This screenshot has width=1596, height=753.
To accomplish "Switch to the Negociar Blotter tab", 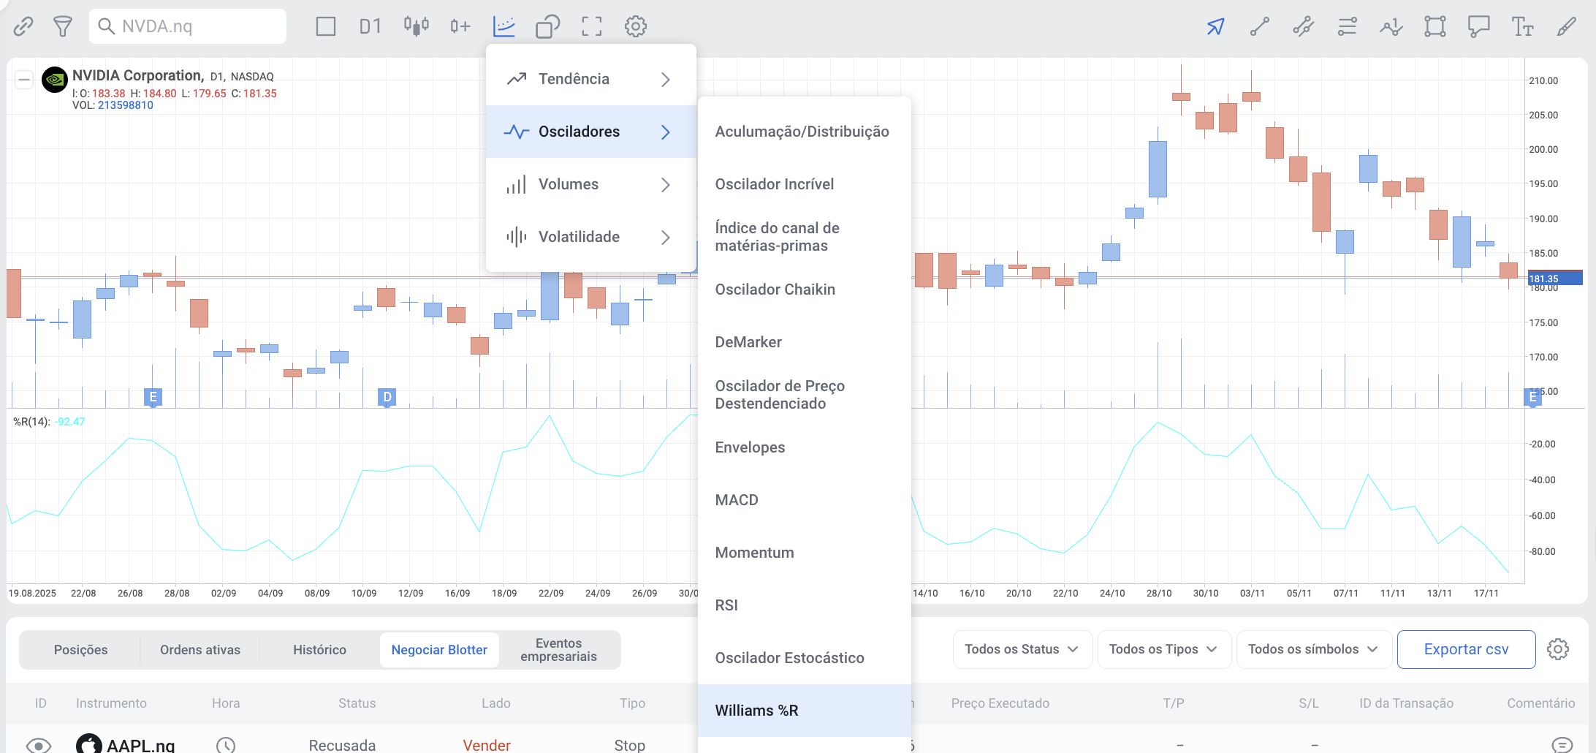I will coord(439,650).
